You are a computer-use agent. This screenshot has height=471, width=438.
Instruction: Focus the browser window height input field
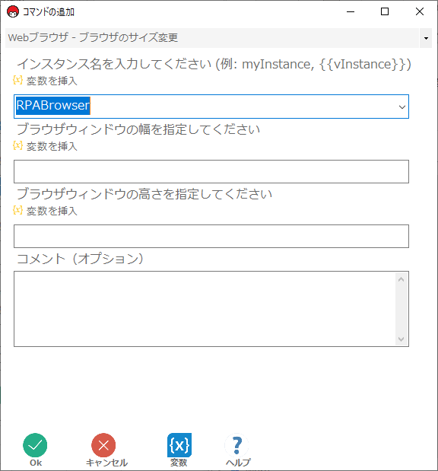click(x=211, y=236)
